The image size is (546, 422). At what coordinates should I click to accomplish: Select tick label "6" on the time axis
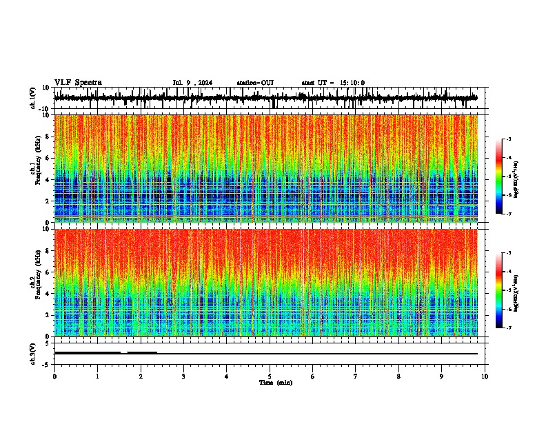[x=313, y=376]
